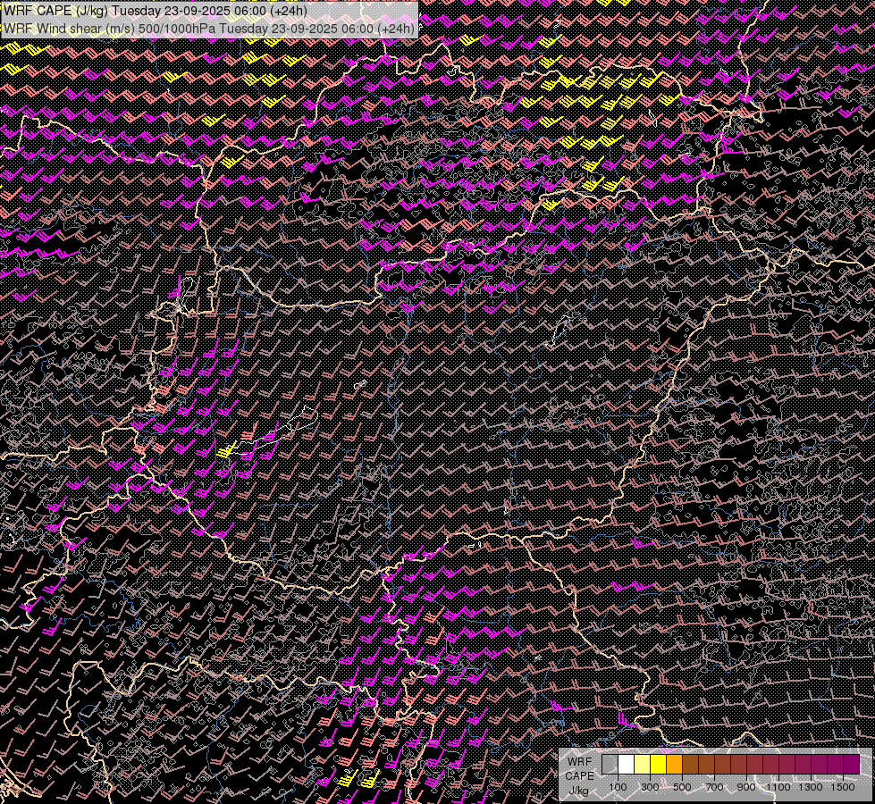This screenshot has height=804, width=875.
Task: Click the last purple swatch in CAPE legend
Action: click(x=851, y=765)
